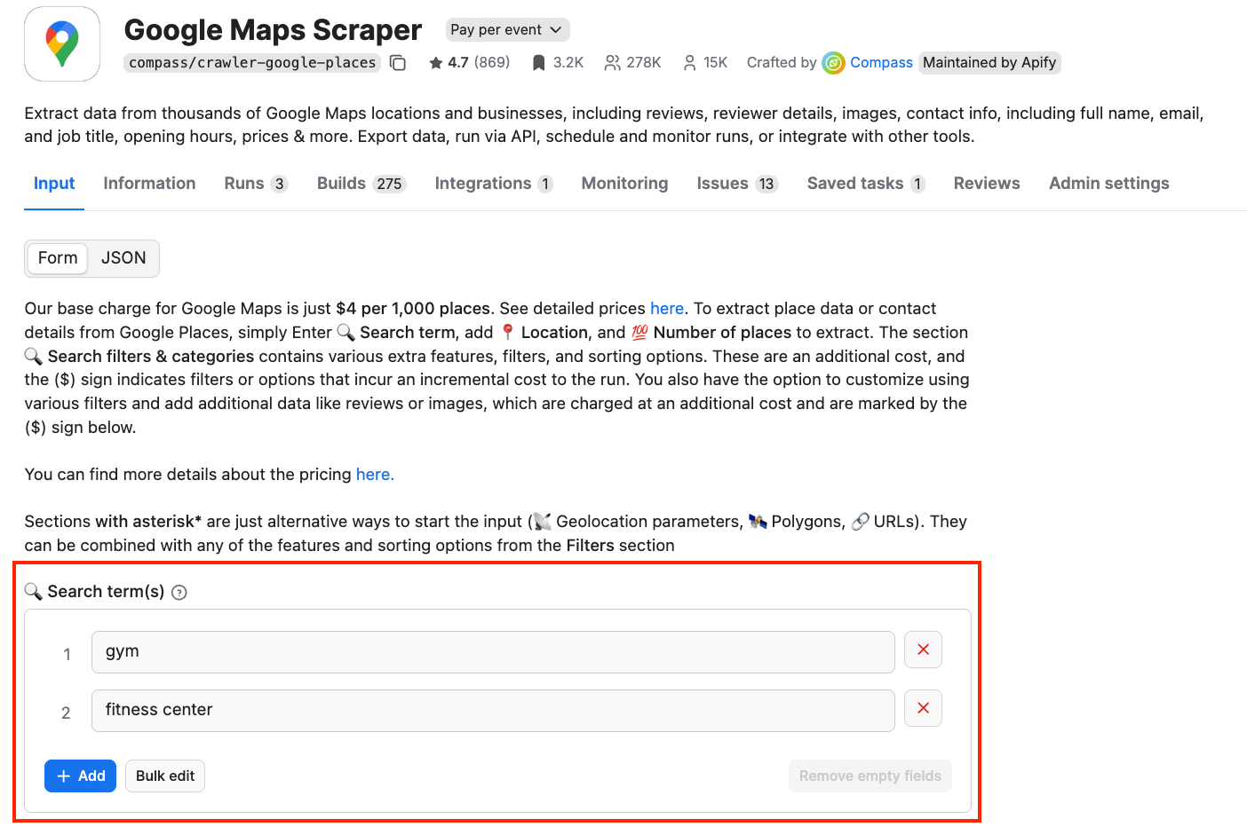Open the Search term(s) help tooltip
Viewport: 1247px width, 827px height.
point(179,592)
